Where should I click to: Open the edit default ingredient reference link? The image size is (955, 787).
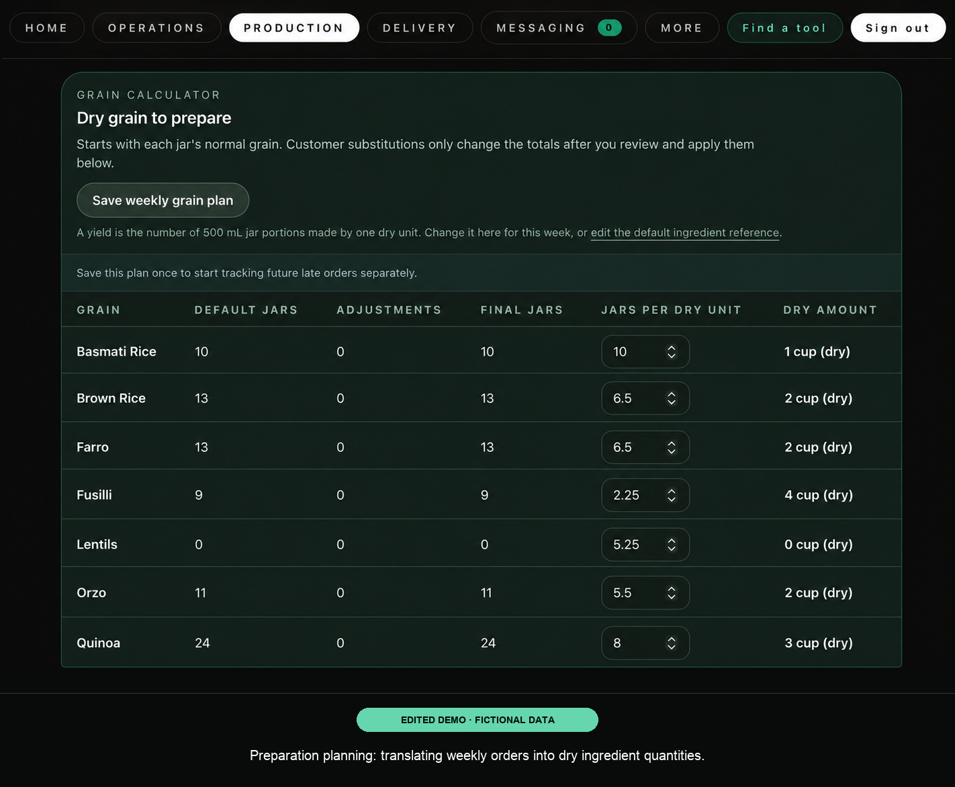tap(685, 232)
